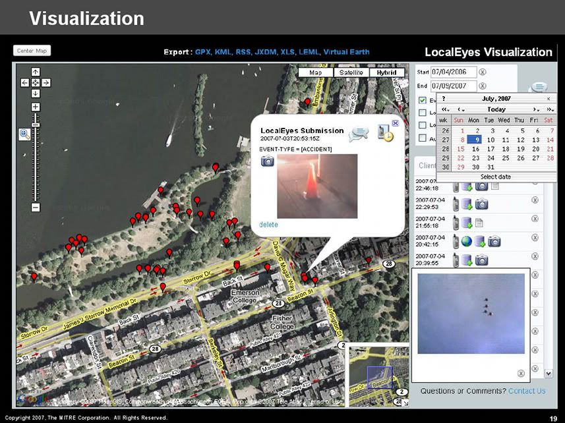Go to previous year in calendar

pos(446,109)
